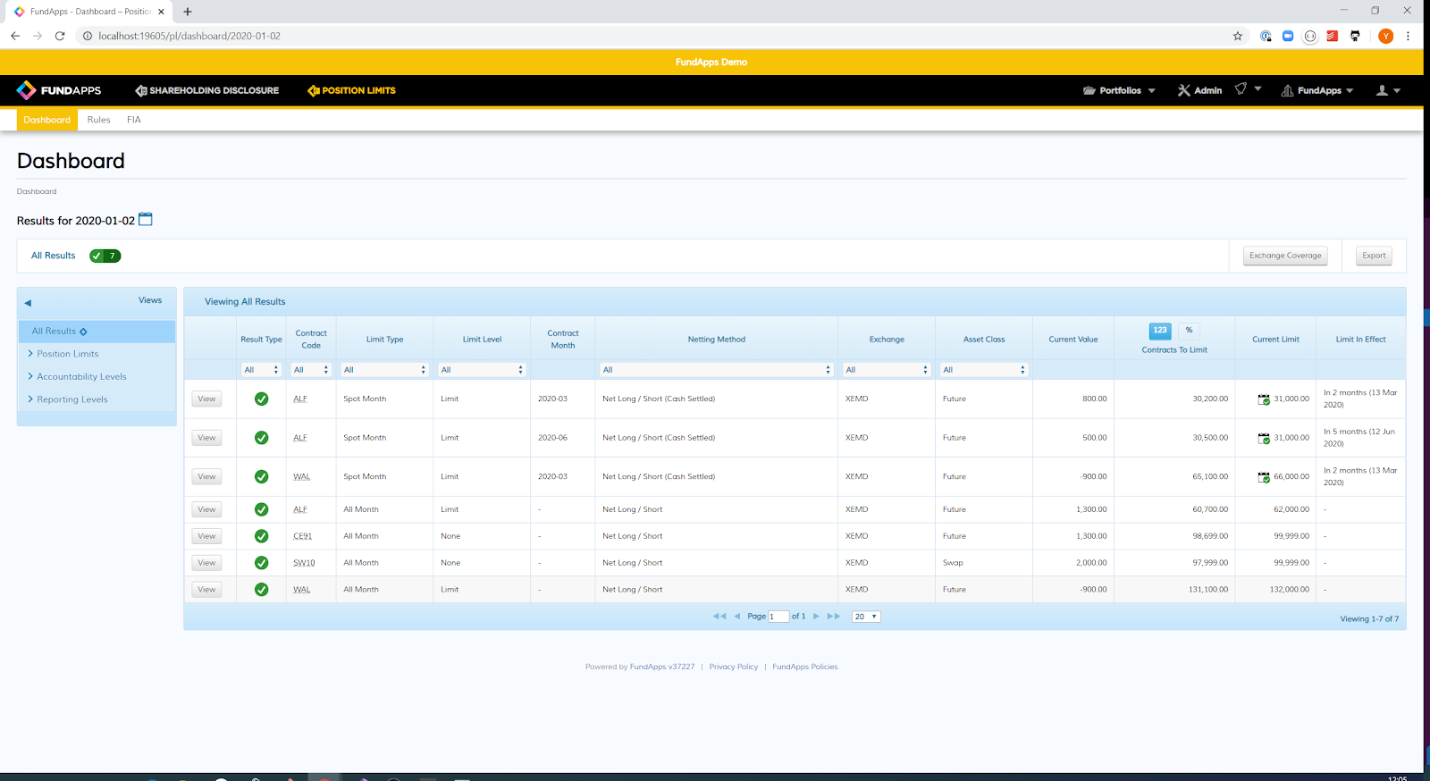Select All Results in Views sidebar
The width and height of the screenshot is (1430, 781).
click(x=97, y=332)
